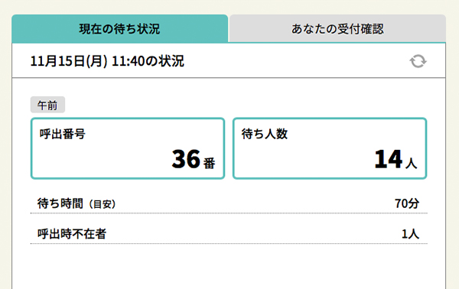
Task: Click the 11月15日 date in the header
Action: pos(57,61)
